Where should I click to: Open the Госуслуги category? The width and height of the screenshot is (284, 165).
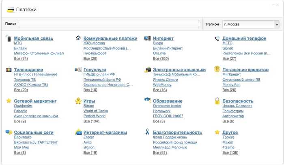[x=95, y=70]
